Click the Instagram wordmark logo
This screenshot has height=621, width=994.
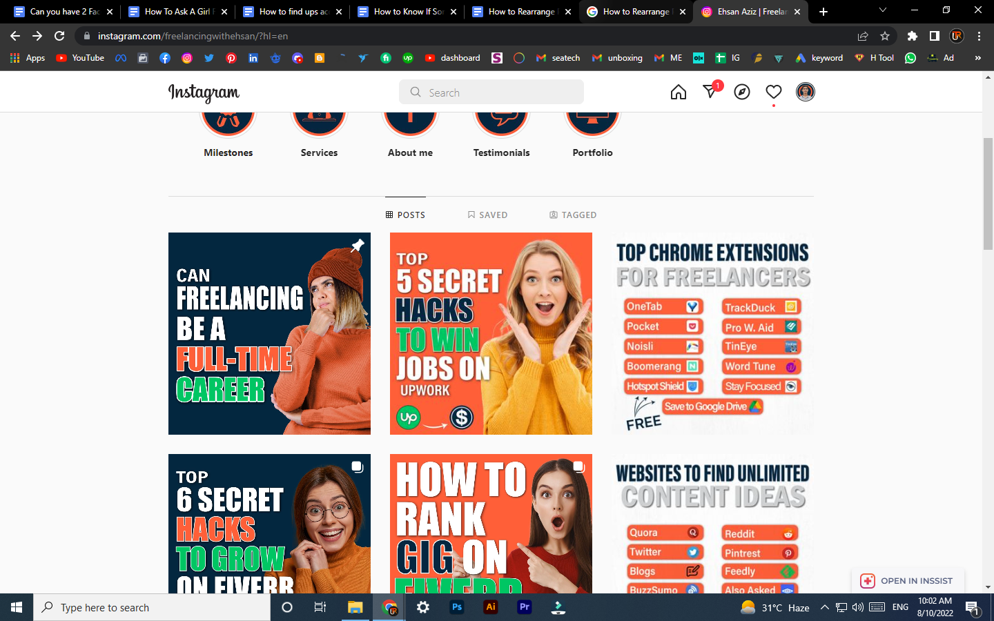pos(204,92)
